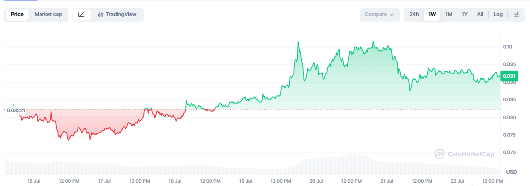Click the CoinMarketCap watermark logo

click(464, 154)
